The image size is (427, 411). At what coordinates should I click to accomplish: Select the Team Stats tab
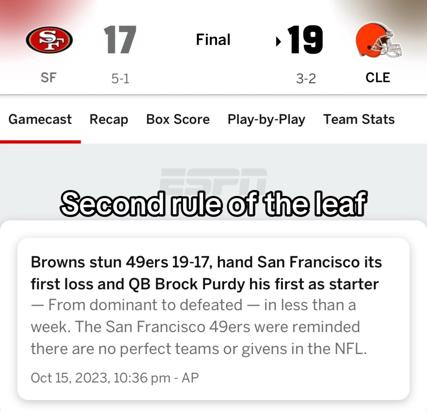[x=359, y=119]
